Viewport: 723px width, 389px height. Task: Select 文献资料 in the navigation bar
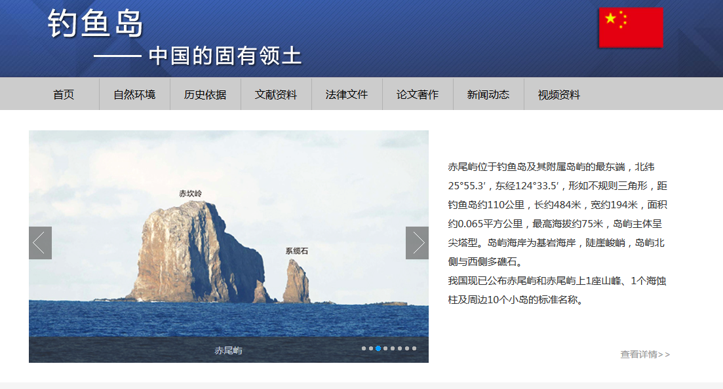point(276,94)
